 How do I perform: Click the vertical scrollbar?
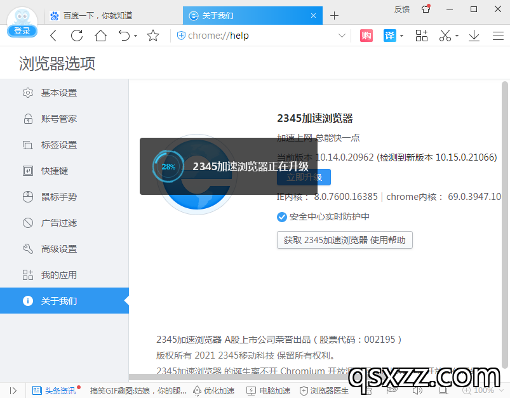click(505, 224)
